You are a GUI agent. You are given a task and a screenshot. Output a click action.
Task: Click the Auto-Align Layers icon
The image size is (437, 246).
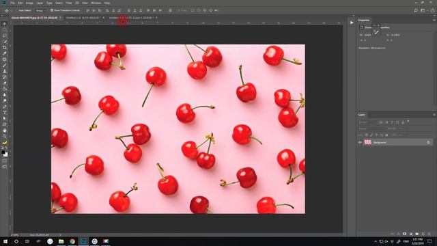coord(170,11)
